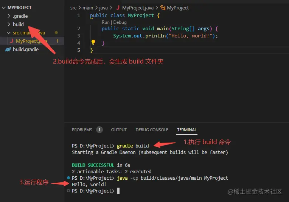Click the terminal prompt cursor
Viewport: 289px width, 202px height.
point(118,191)
